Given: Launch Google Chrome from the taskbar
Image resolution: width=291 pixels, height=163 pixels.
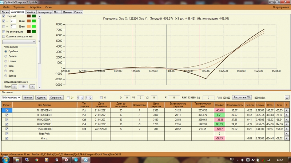Looking at the screenshot, I should 37,160.
